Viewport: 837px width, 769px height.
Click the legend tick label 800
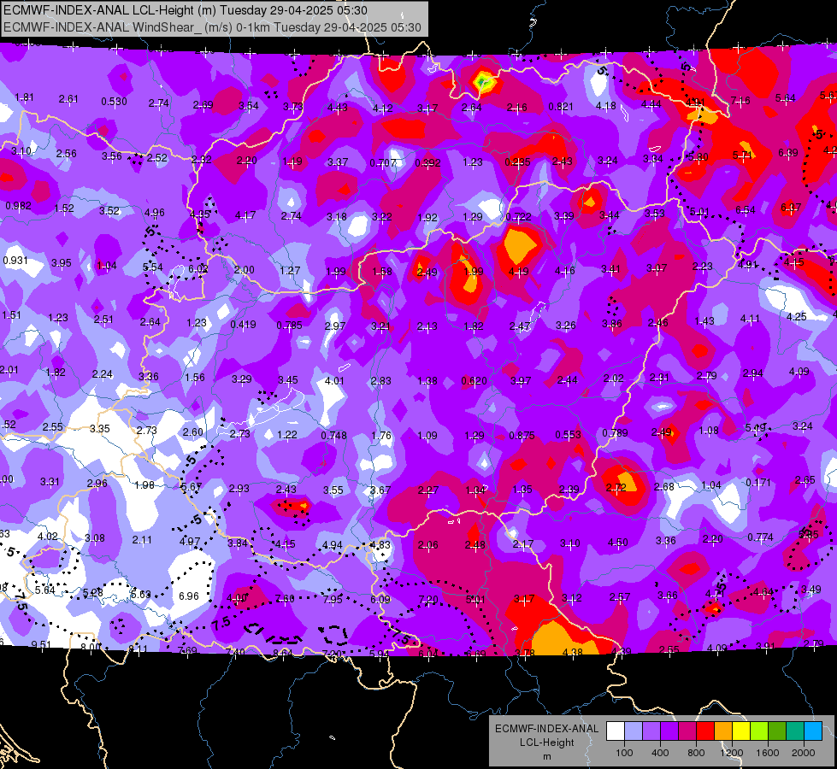696,753
